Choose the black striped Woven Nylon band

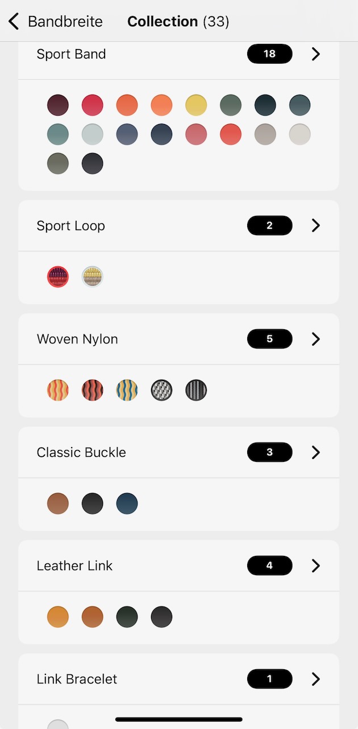[196, 390]
